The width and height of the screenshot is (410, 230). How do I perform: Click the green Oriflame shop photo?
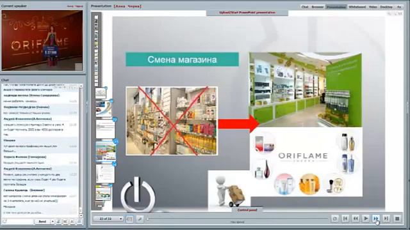(x=306, y=89)
